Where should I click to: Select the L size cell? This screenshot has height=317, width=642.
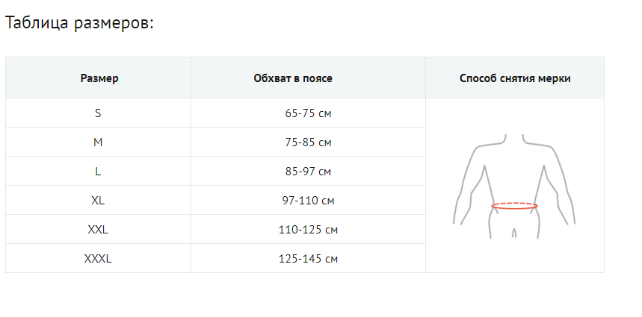(x=98, y=172)
